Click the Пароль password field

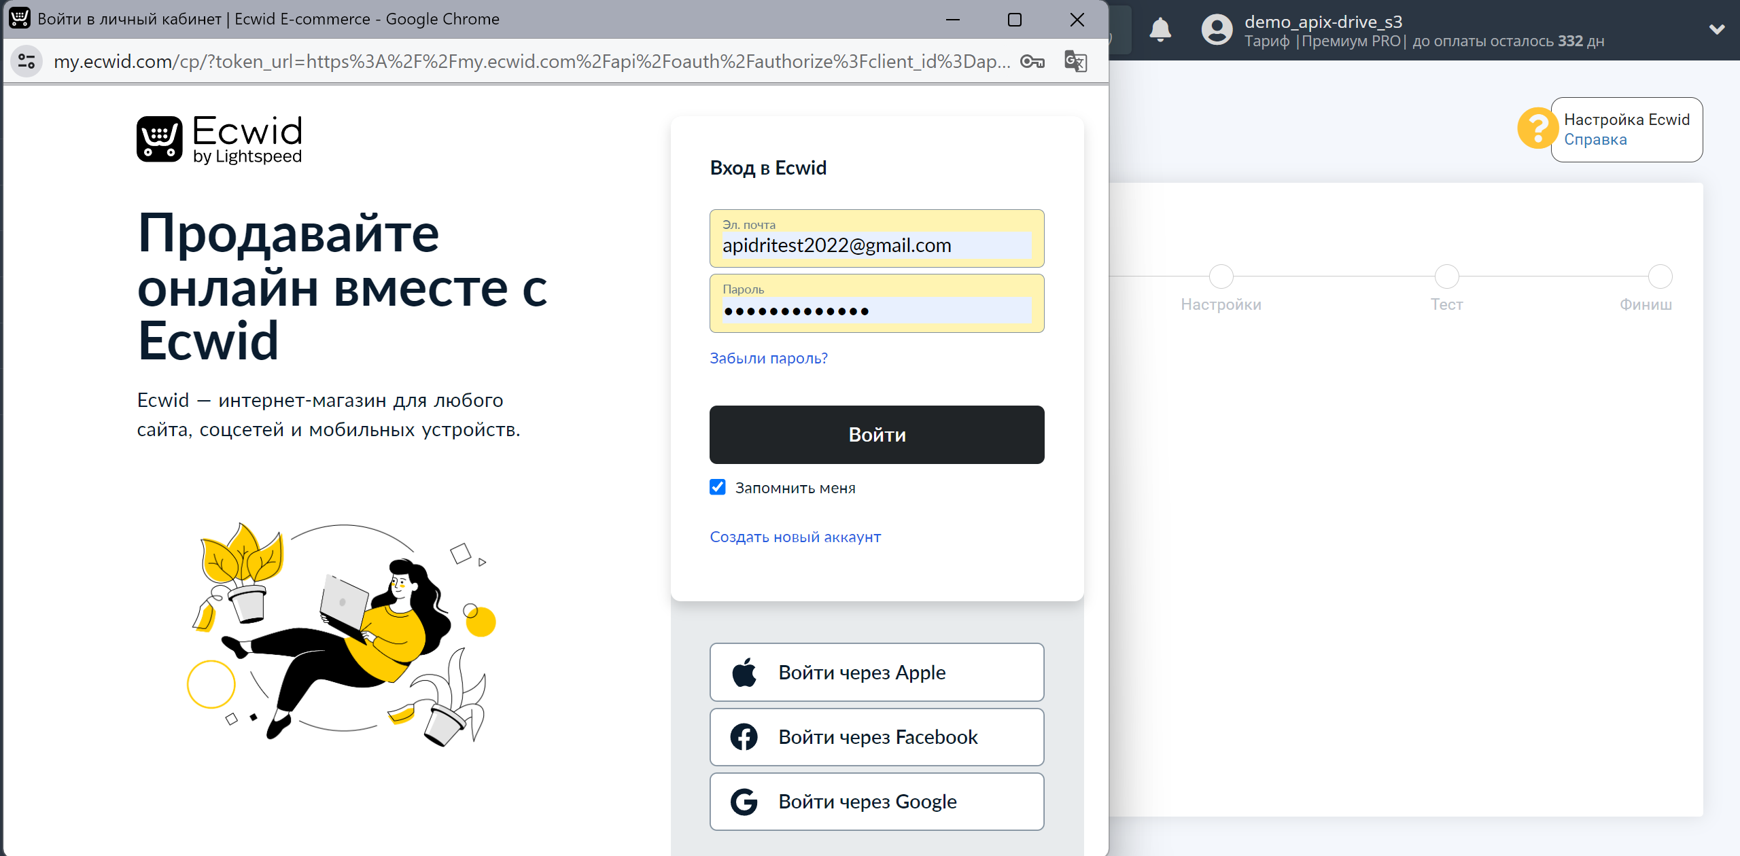[x=877, y=304]
